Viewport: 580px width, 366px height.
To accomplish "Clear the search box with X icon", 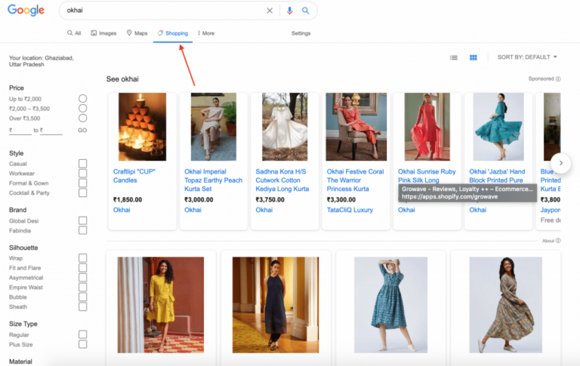I will coord(270,11).
